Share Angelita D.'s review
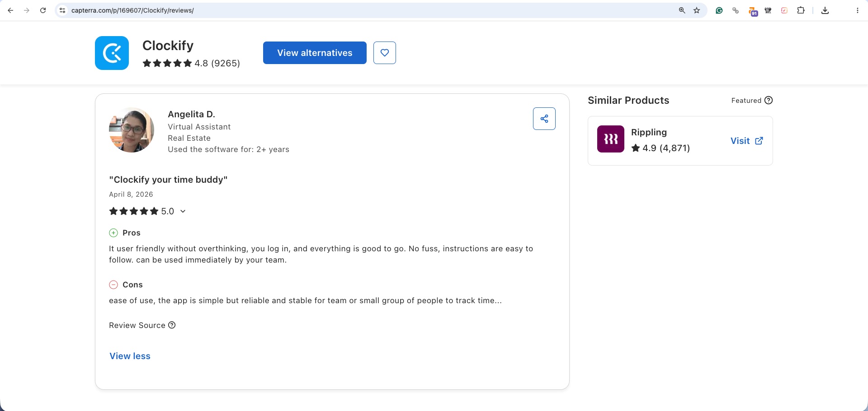This screenshot has width=868, height=411. [544, 119]
